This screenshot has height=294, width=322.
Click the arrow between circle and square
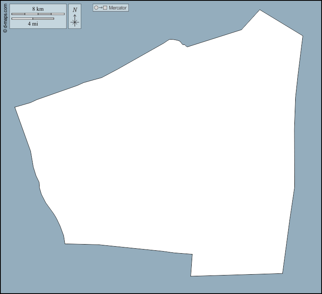(x=101, y=8)
